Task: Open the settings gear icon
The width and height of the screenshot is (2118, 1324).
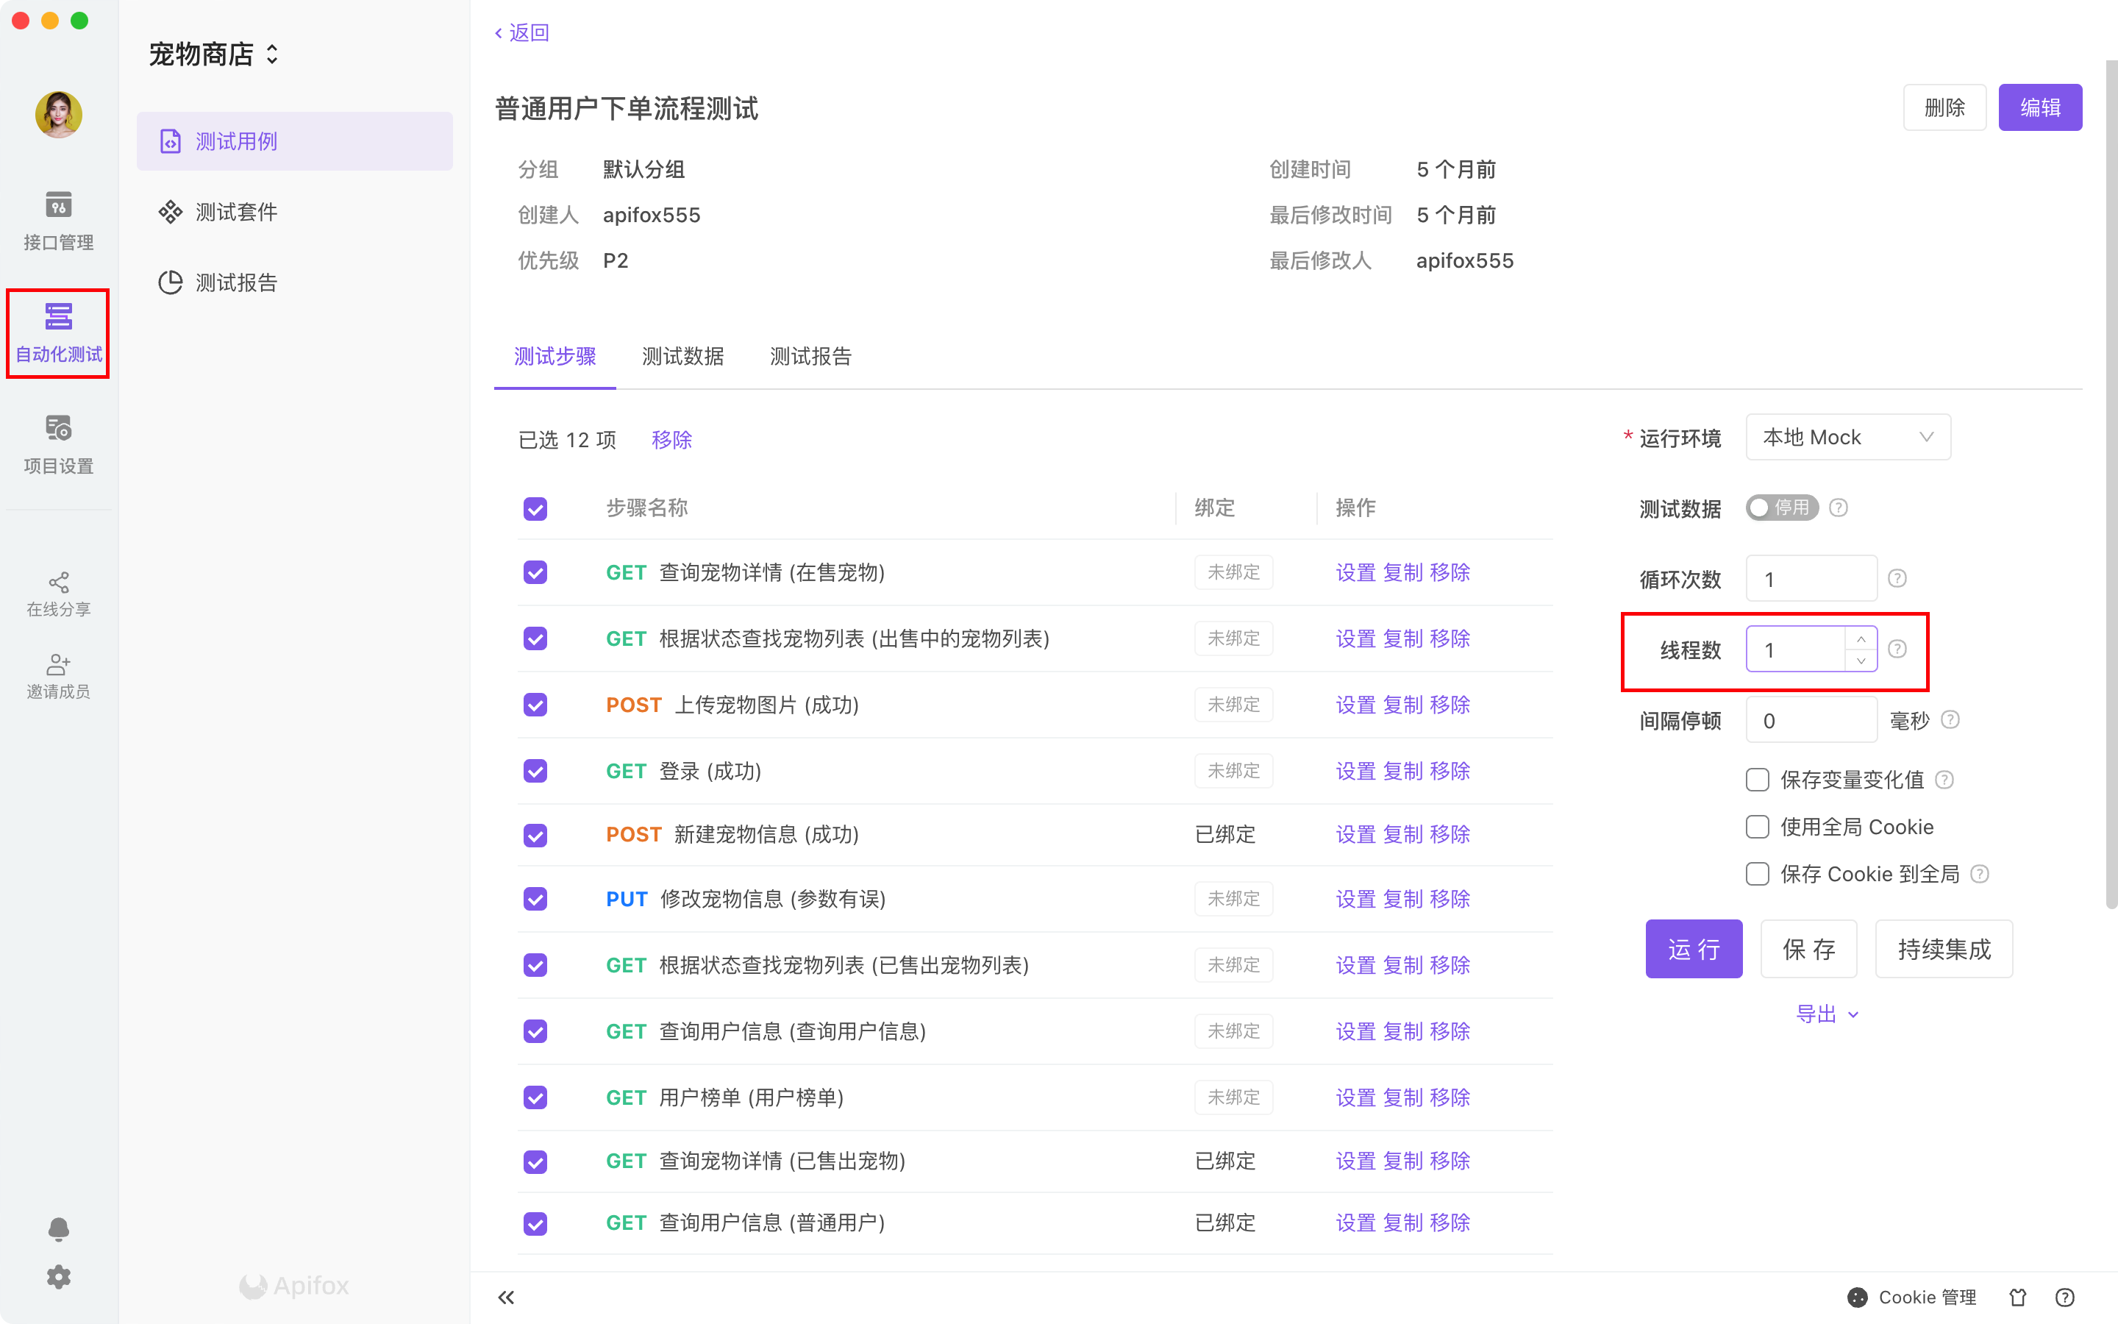Action: point(58,1277)
